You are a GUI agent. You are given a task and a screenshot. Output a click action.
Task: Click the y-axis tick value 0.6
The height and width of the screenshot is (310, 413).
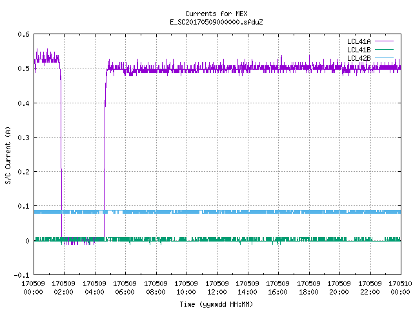[x=23, y=34]
